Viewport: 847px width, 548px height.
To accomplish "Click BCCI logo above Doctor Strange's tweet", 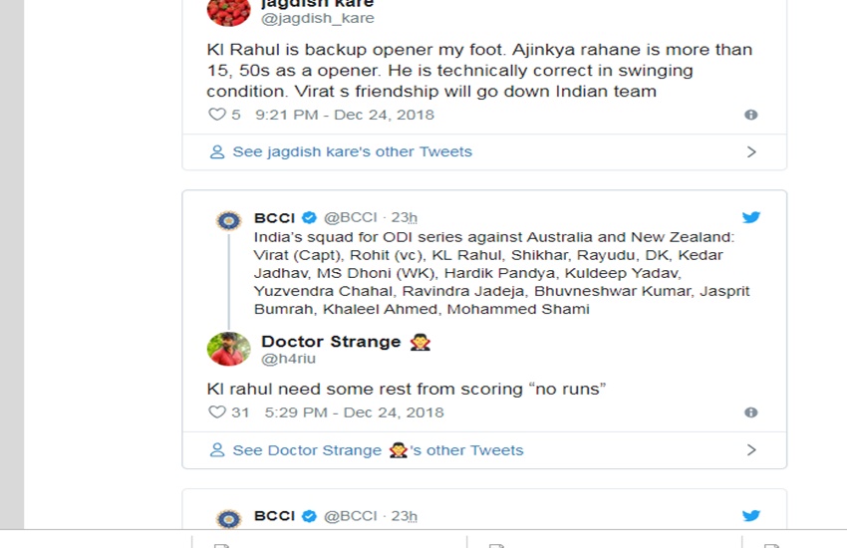I will [229, 219].
